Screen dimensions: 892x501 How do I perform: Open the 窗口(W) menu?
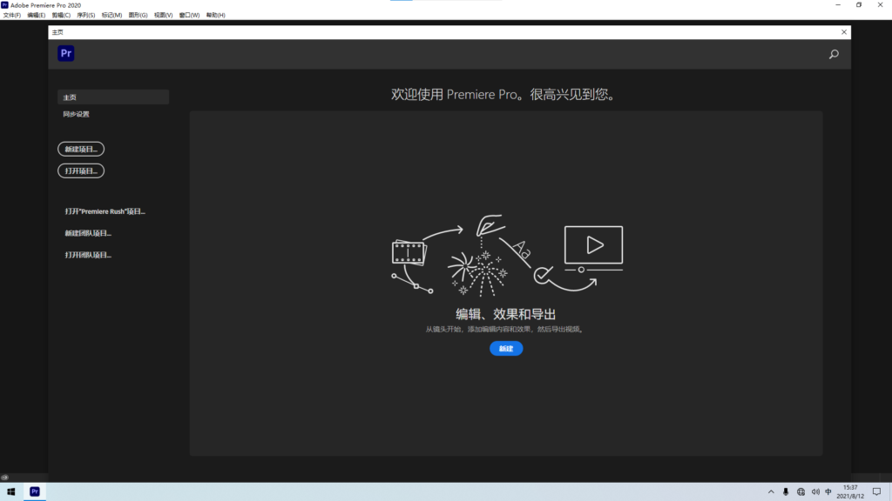click(x=189, y=16)
